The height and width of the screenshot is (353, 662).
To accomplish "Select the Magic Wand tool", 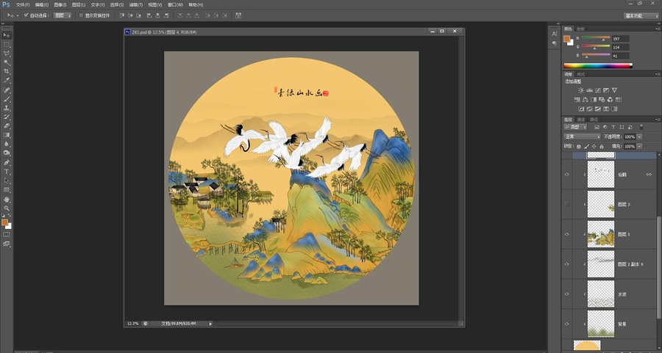I will [x=7, y=62].
